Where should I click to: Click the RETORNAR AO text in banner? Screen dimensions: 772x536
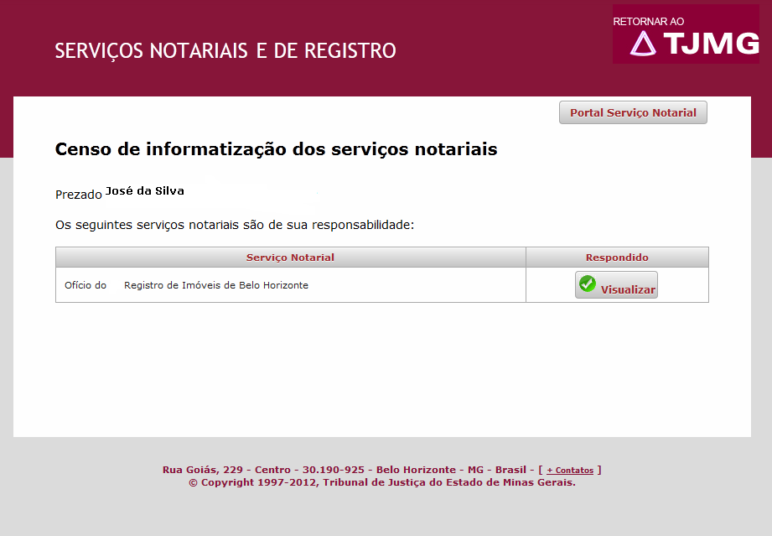tap(649, 22)
